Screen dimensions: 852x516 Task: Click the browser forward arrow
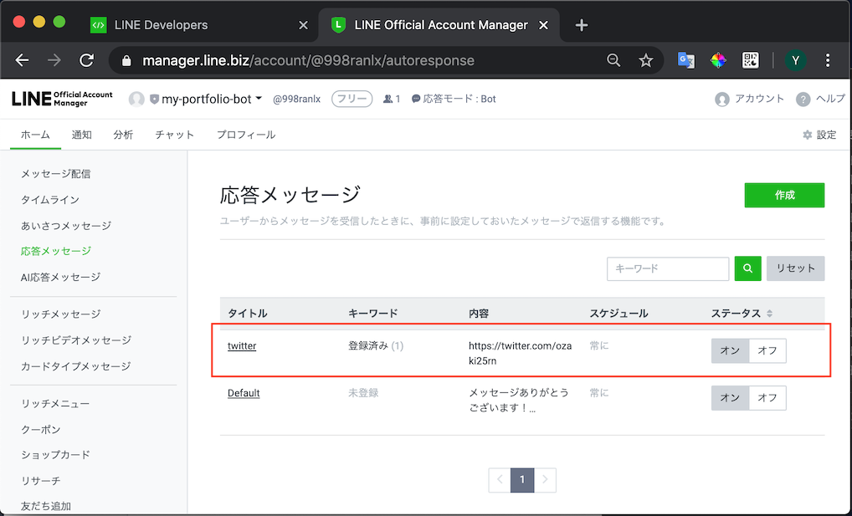coord(54,60)
